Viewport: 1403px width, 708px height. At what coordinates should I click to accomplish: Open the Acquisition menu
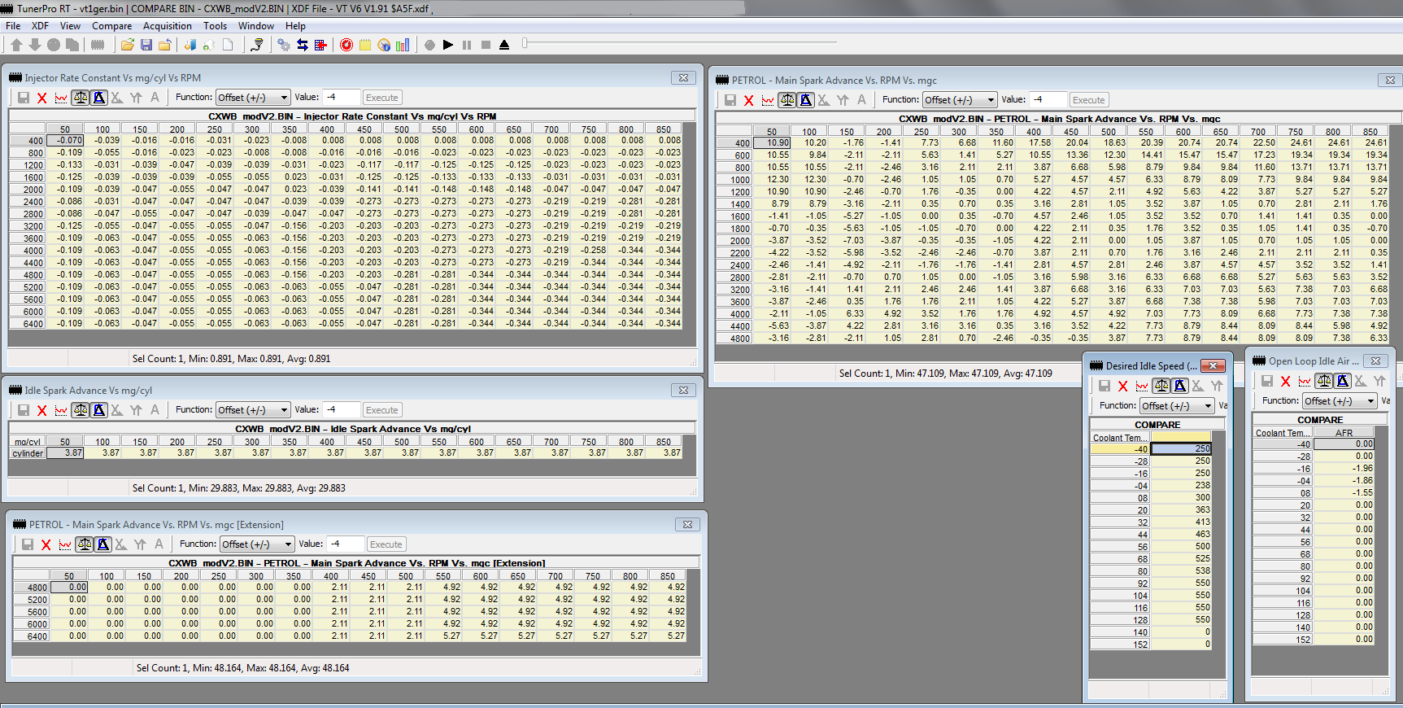coord(168,26)
